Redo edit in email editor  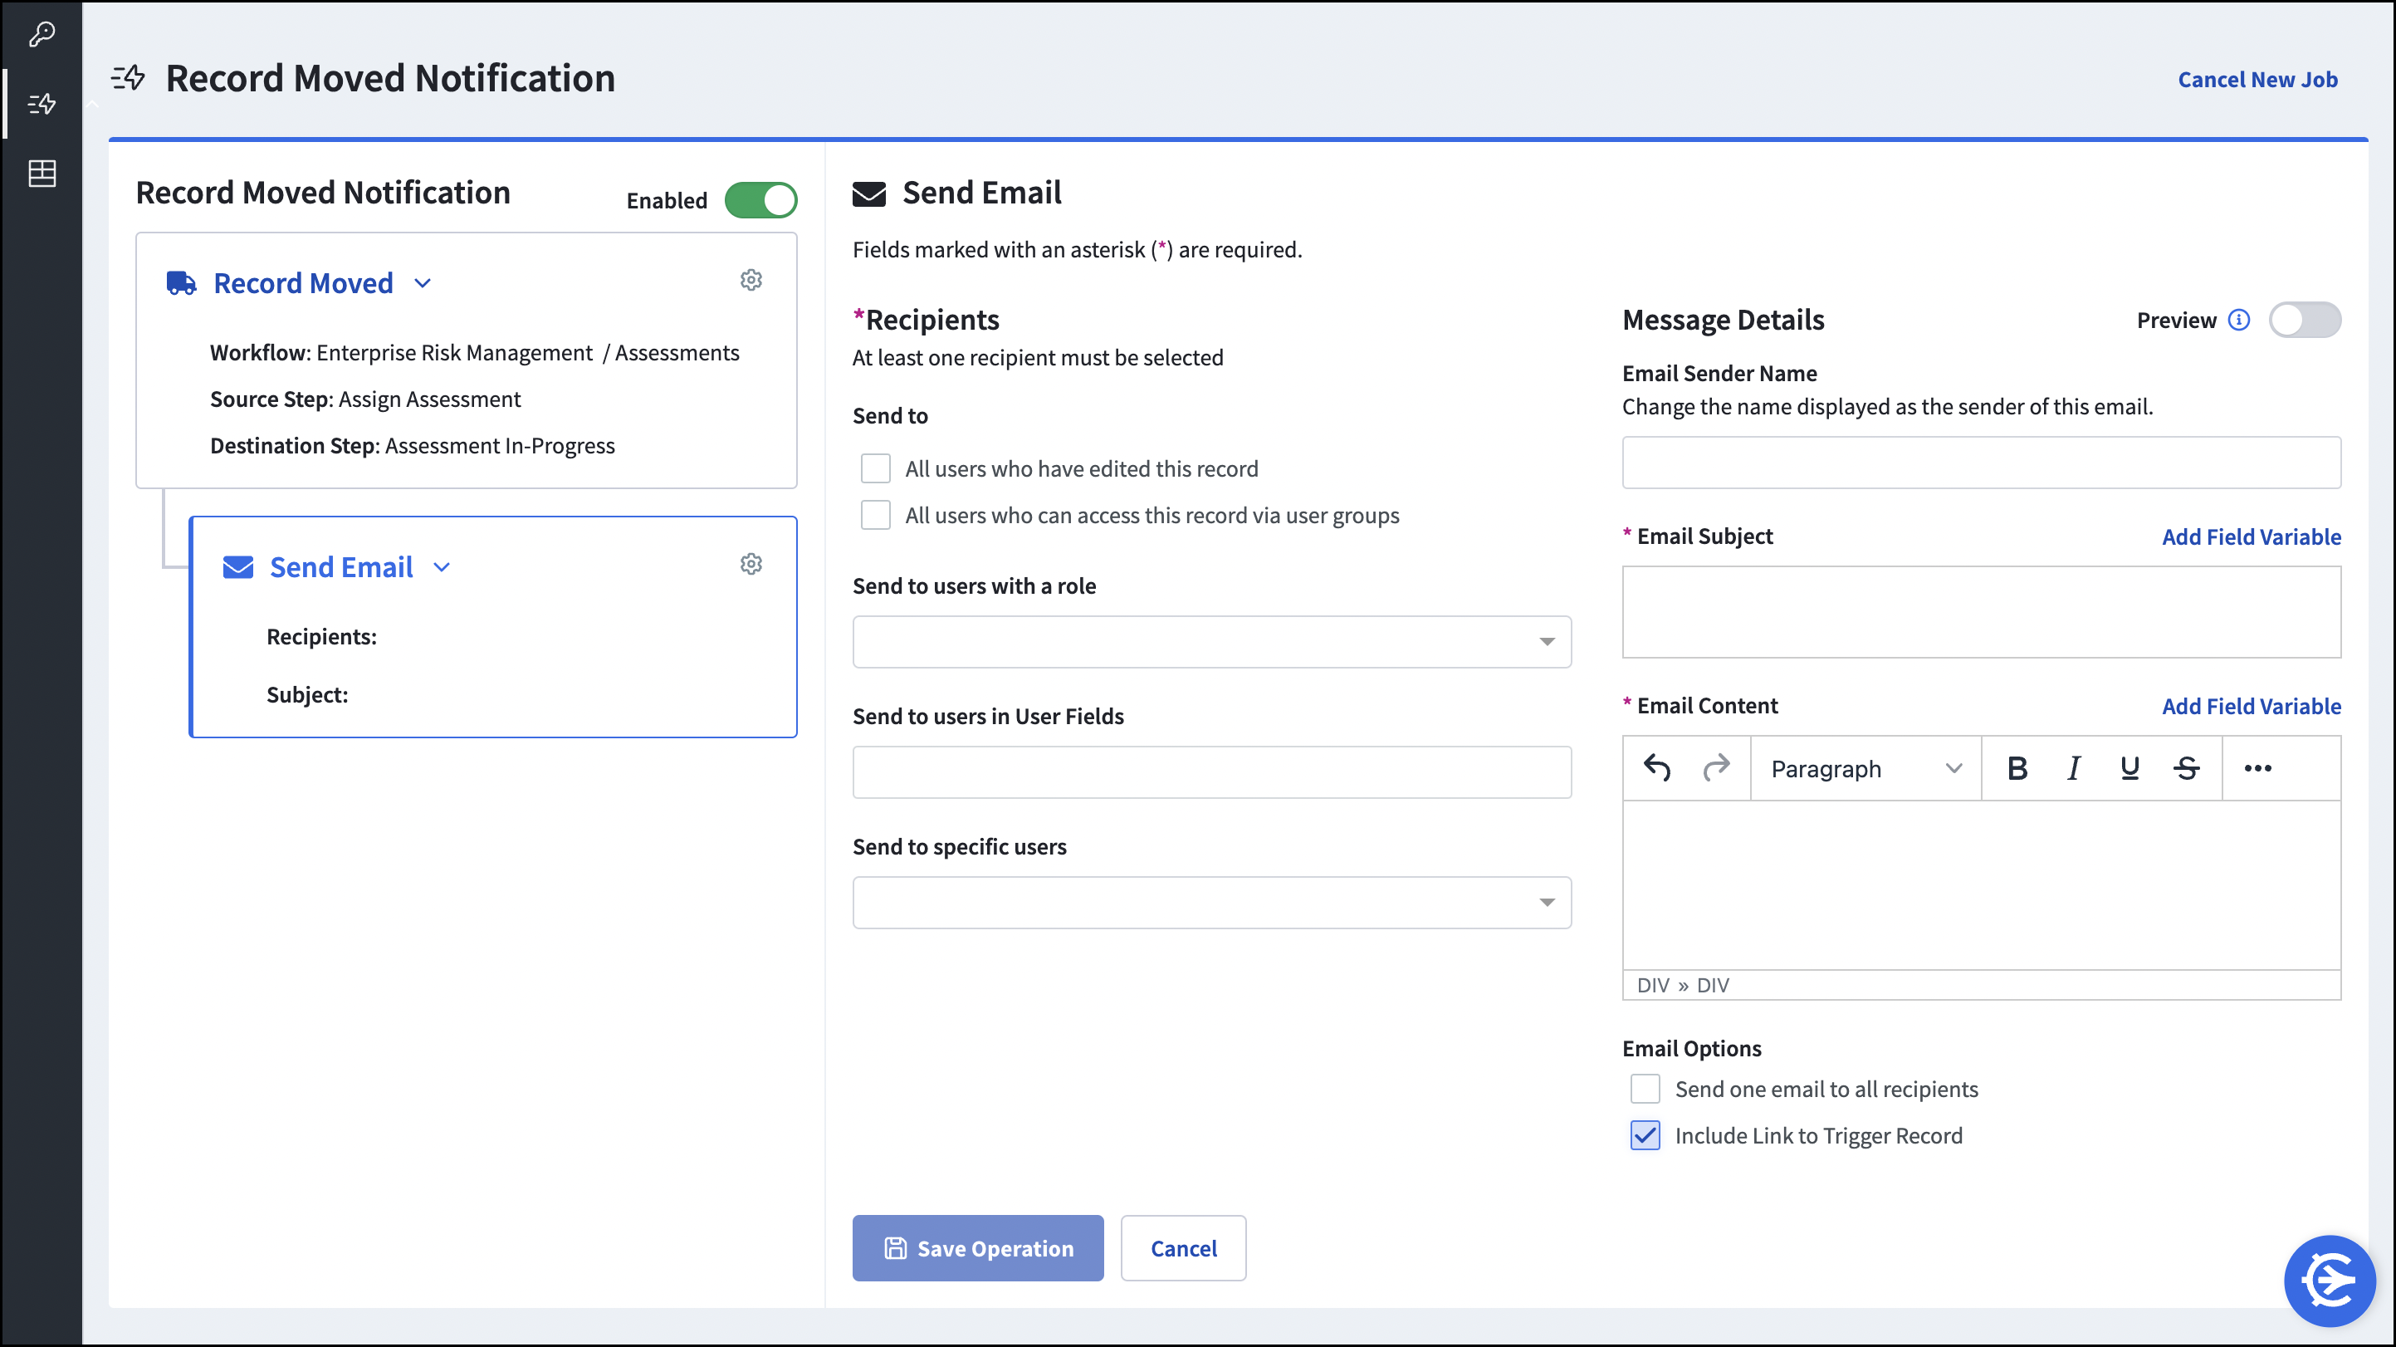pyautogui.click(x=1715, y=767)
